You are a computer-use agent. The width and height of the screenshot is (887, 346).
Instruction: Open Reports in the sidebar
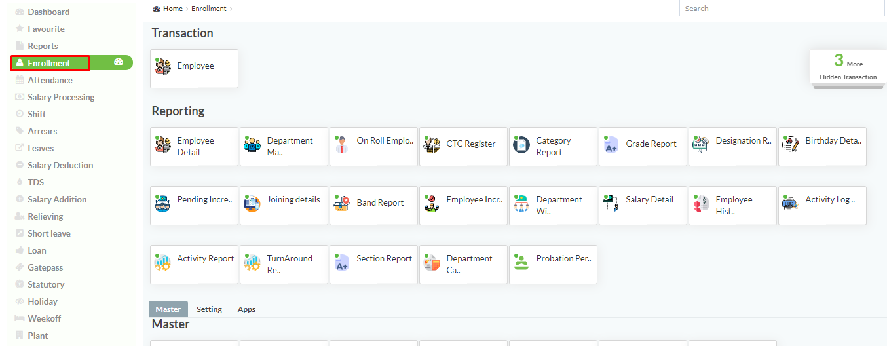43,46
